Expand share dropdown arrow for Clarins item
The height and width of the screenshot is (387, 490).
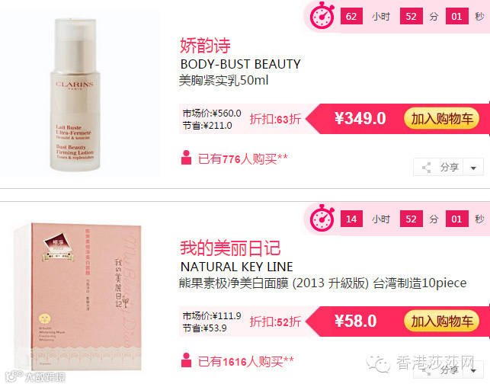473,168
